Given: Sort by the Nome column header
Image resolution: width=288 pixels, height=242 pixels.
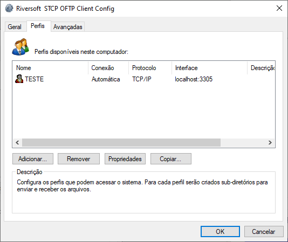Looking at the screenshot, I should tap(50, 68).
